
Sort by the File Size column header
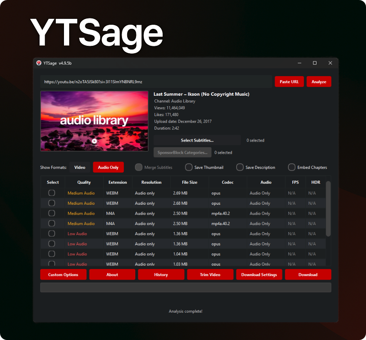190,182
